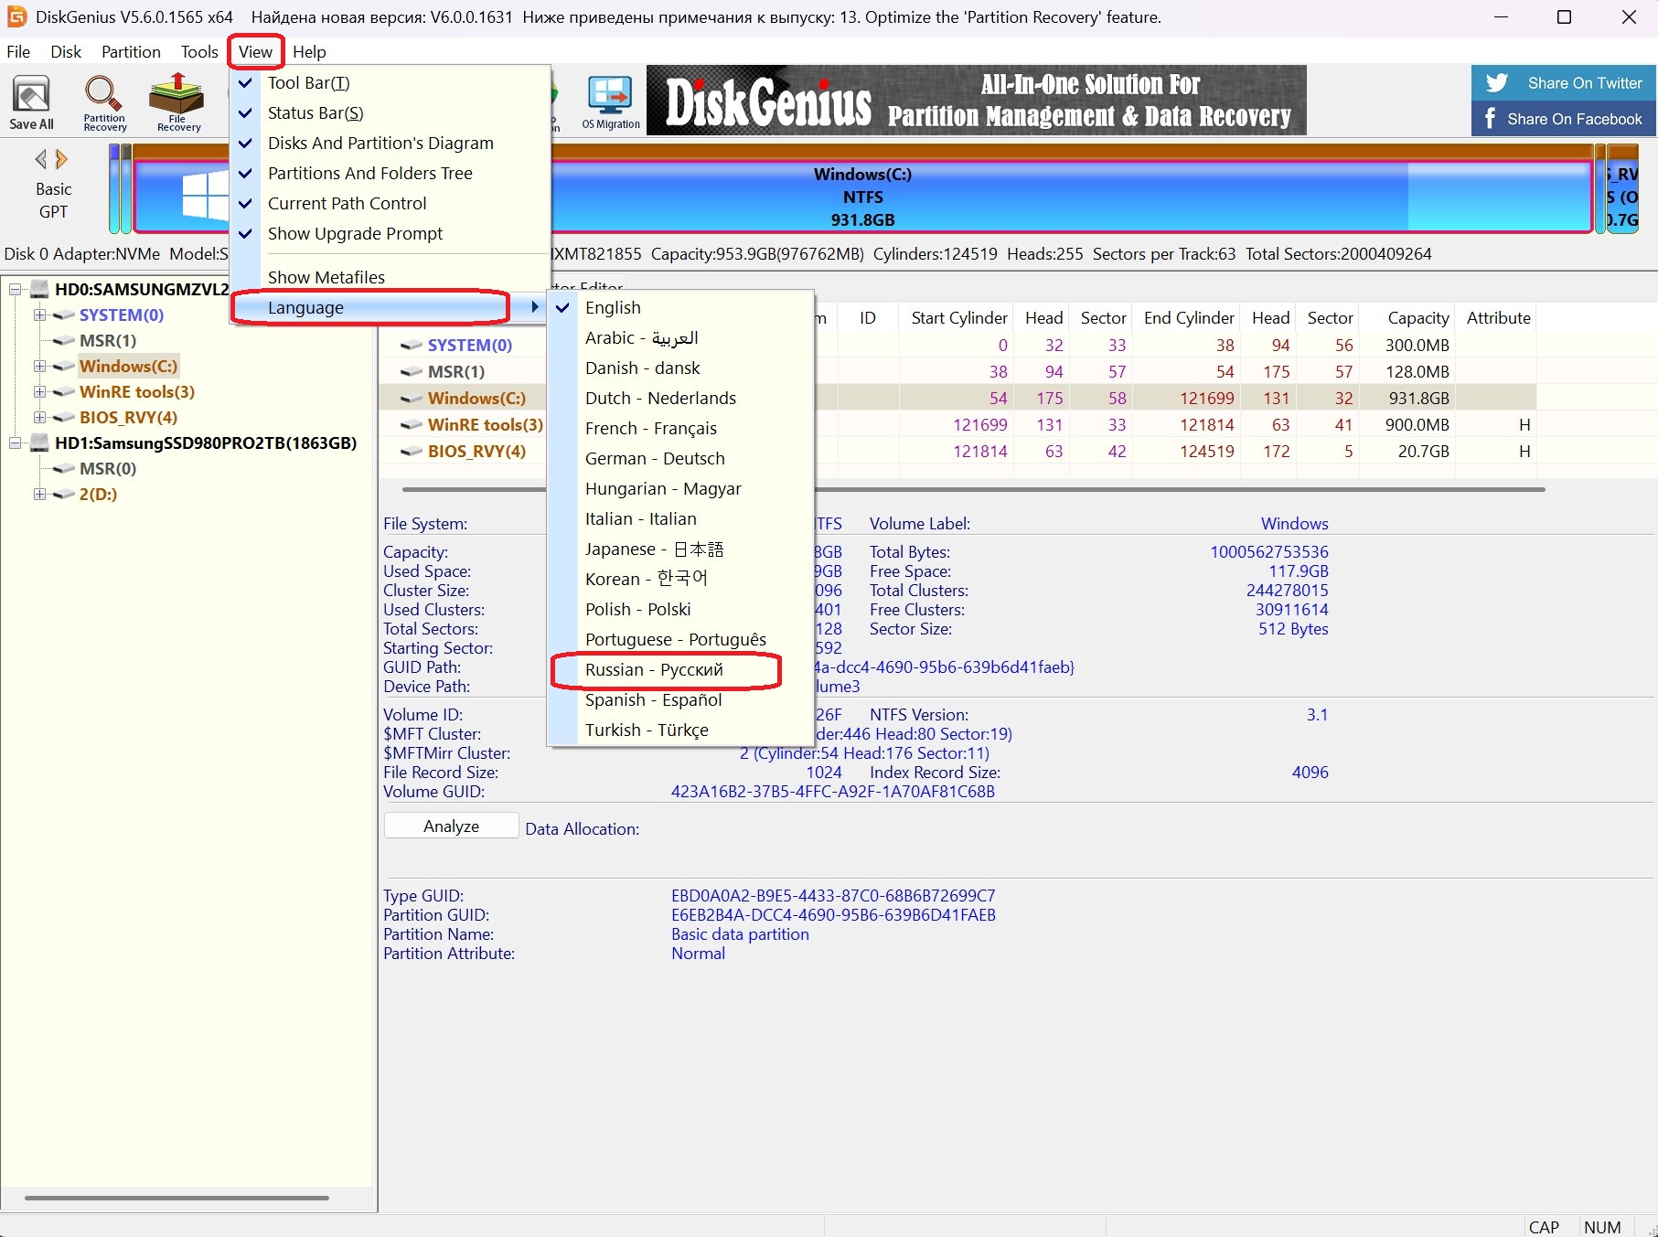The image size is (1658, 1237).
Task: Click the Start Cylinder column header
Action: [958, 318]
